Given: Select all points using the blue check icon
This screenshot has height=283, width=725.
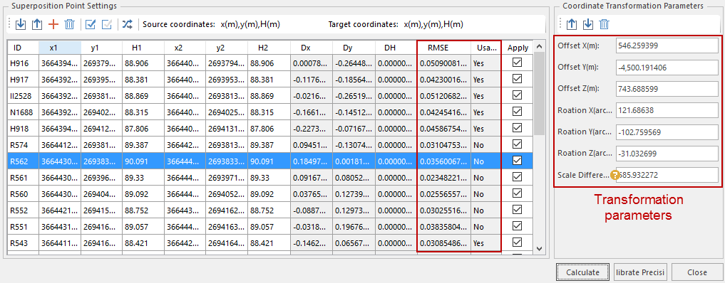Looking at the screenshot, I should pos(91,24).
